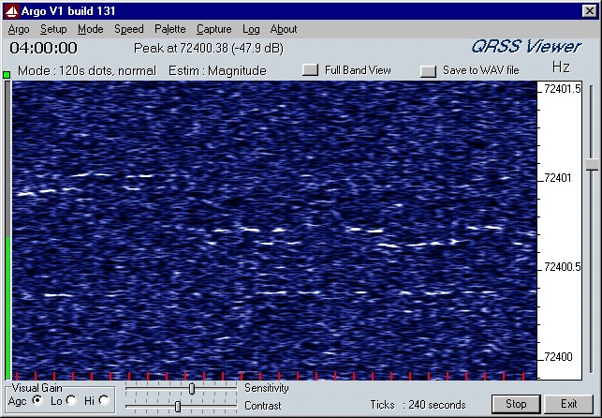
Task: Select the Agc visual gain radio
Action: (37, 401)
